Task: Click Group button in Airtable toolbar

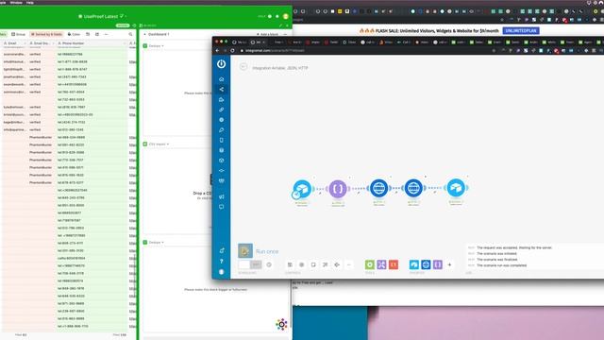Action: click(x=19, y=34)
